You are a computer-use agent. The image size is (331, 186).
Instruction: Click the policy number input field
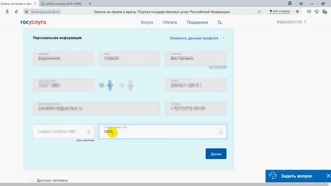[163, 132]
